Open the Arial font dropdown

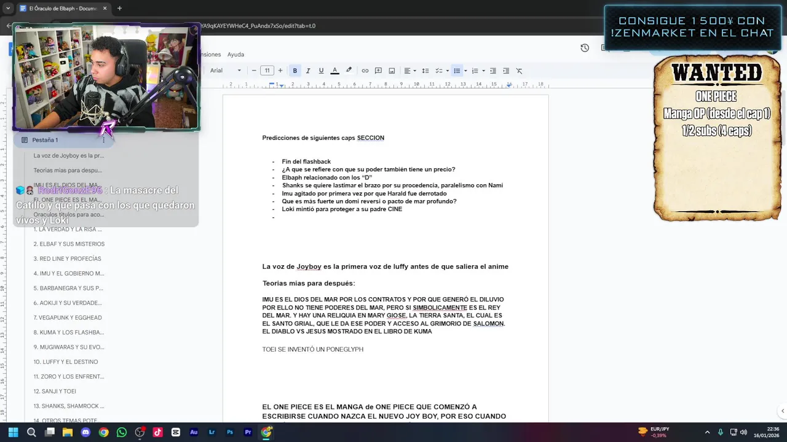click(225, 71)
